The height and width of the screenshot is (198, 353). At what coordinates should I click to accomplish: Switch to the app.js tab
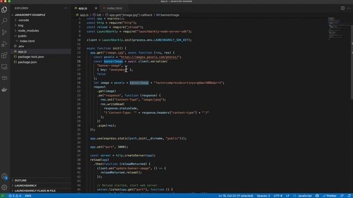(x=83, y=8)
